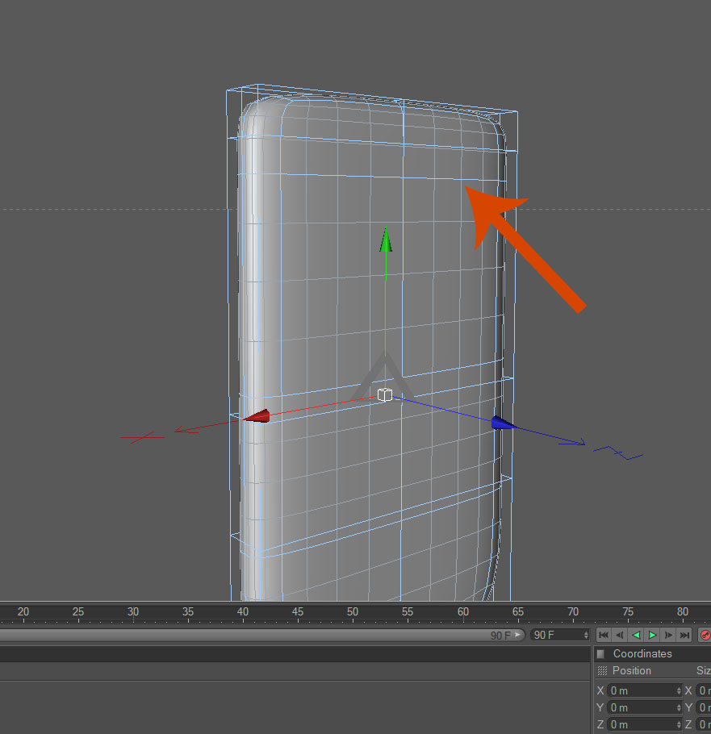The image size is (711, 734).
Task: Click the Position X stepper arrows
Action: (x=679, y=690)
